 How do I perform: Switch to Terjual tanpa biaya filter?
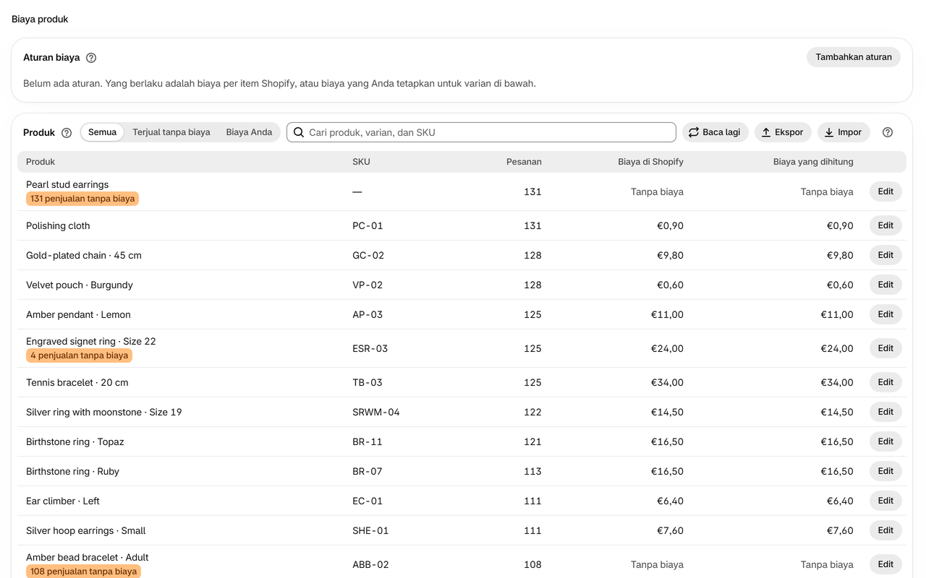171,132
